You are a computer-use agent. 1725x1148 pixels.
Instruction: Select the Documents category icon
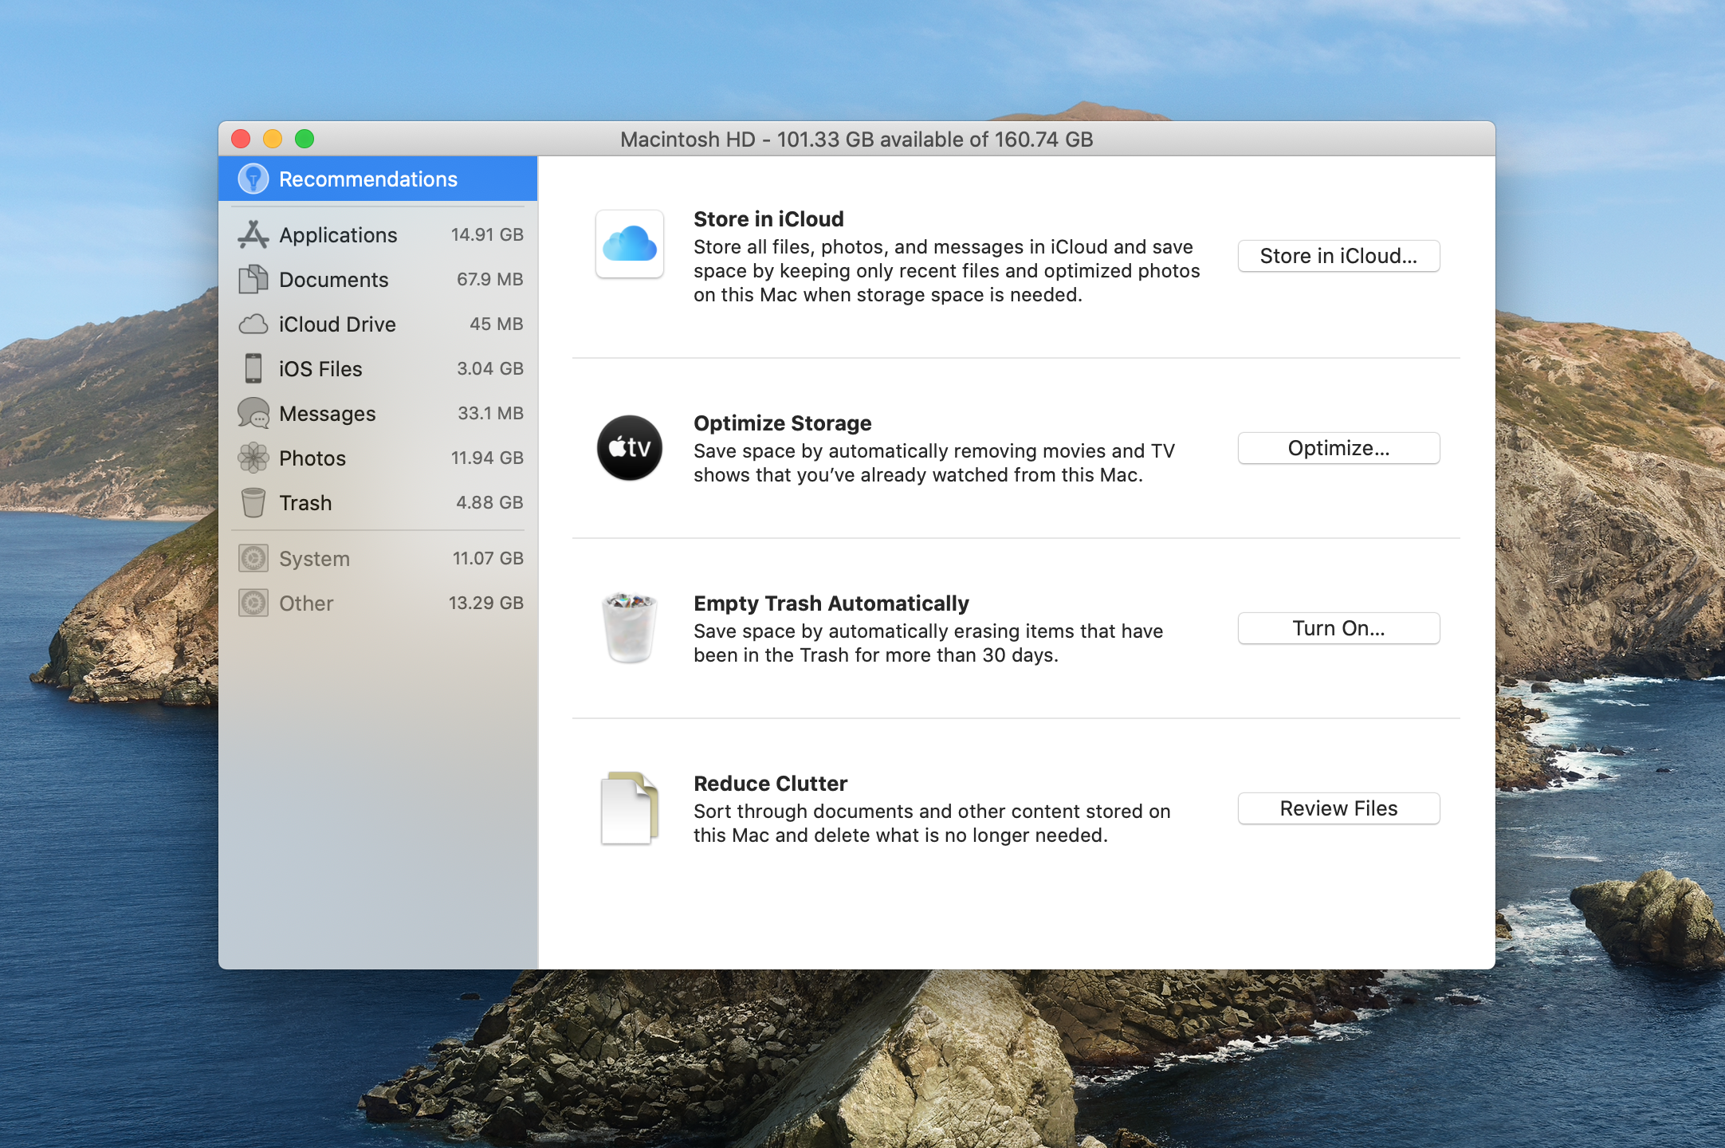tap(252, 278)
